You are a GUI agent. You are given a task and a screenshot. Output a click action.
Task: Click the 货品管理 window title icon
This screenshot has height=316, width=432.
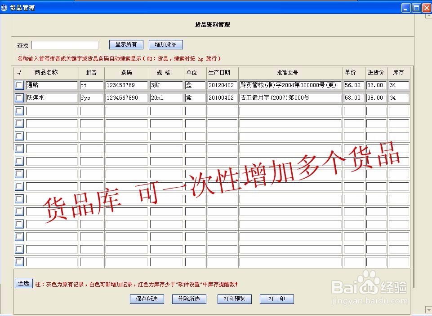pos(4,8)
